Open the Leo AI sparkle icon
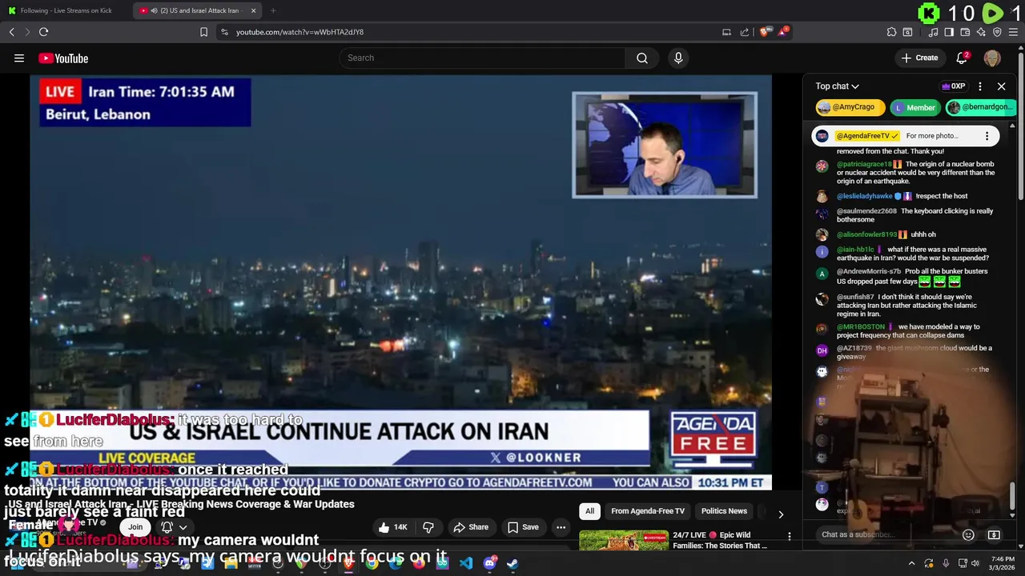This screenshot has height=576, width=1025. coord(981,32)
